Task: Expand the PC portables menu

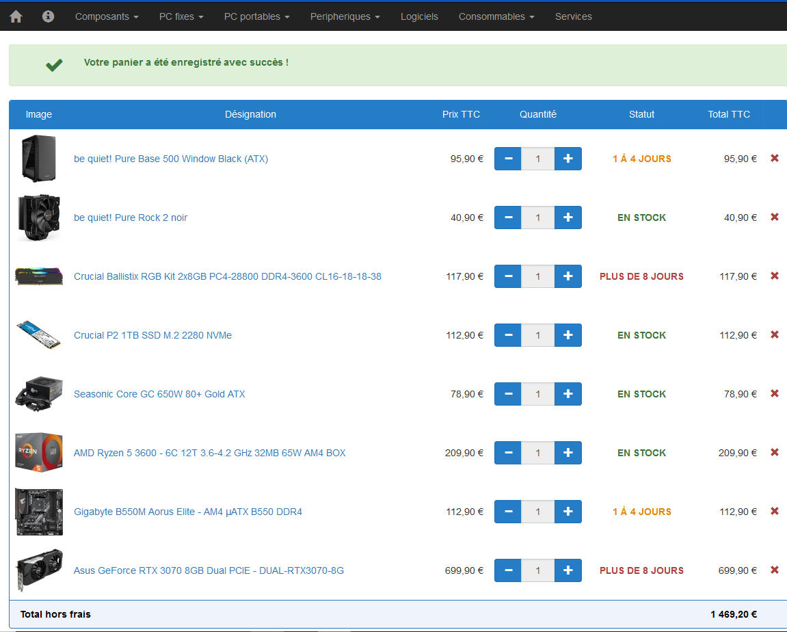Action: tap(257, 16)
